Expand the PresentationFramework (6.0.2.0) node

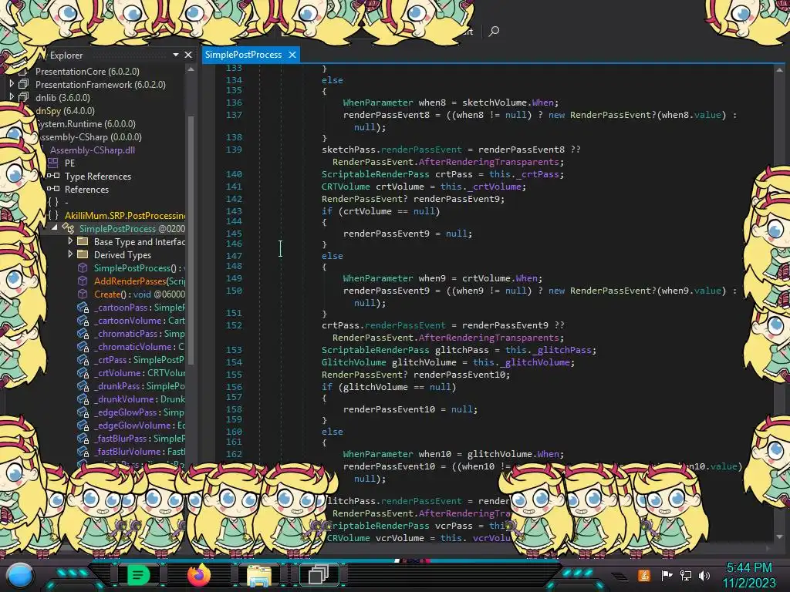(x=12, y=84)
